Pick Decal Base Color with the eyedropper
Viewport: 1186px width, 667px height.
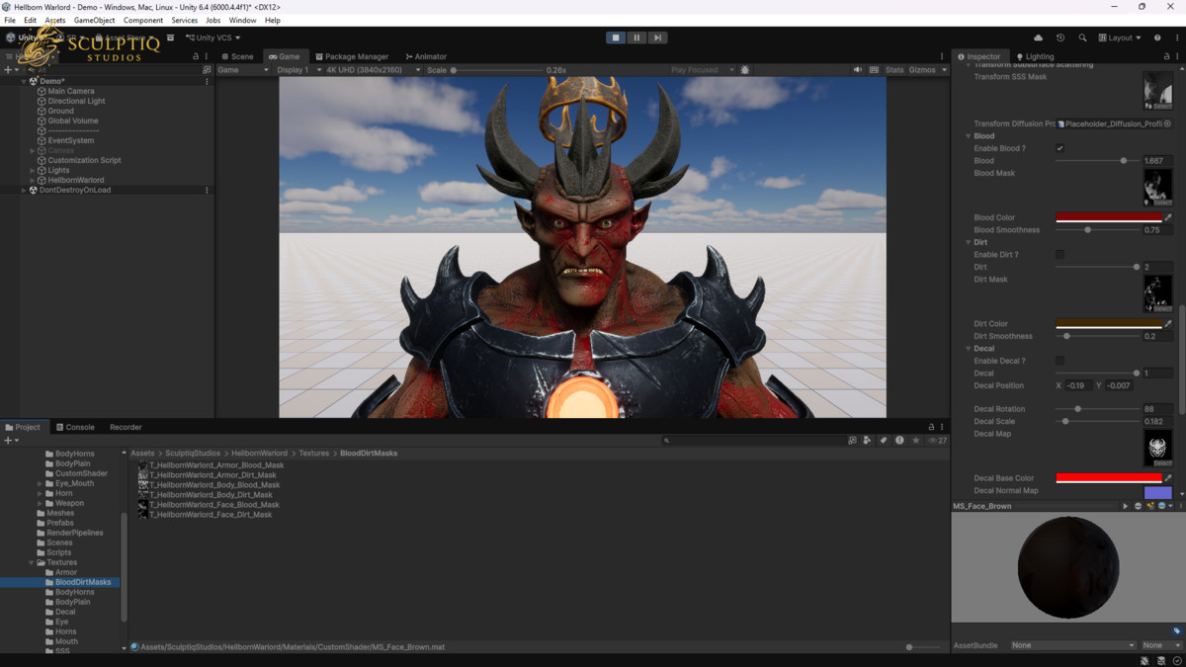click(1168, 478)
